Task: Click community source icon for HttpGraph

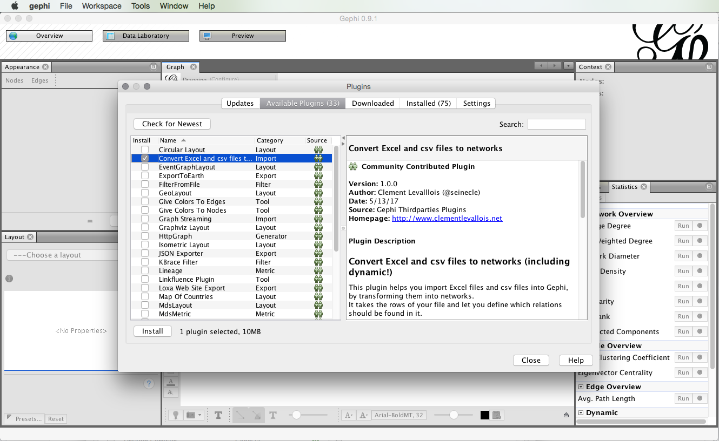Action: pos(318,236)
